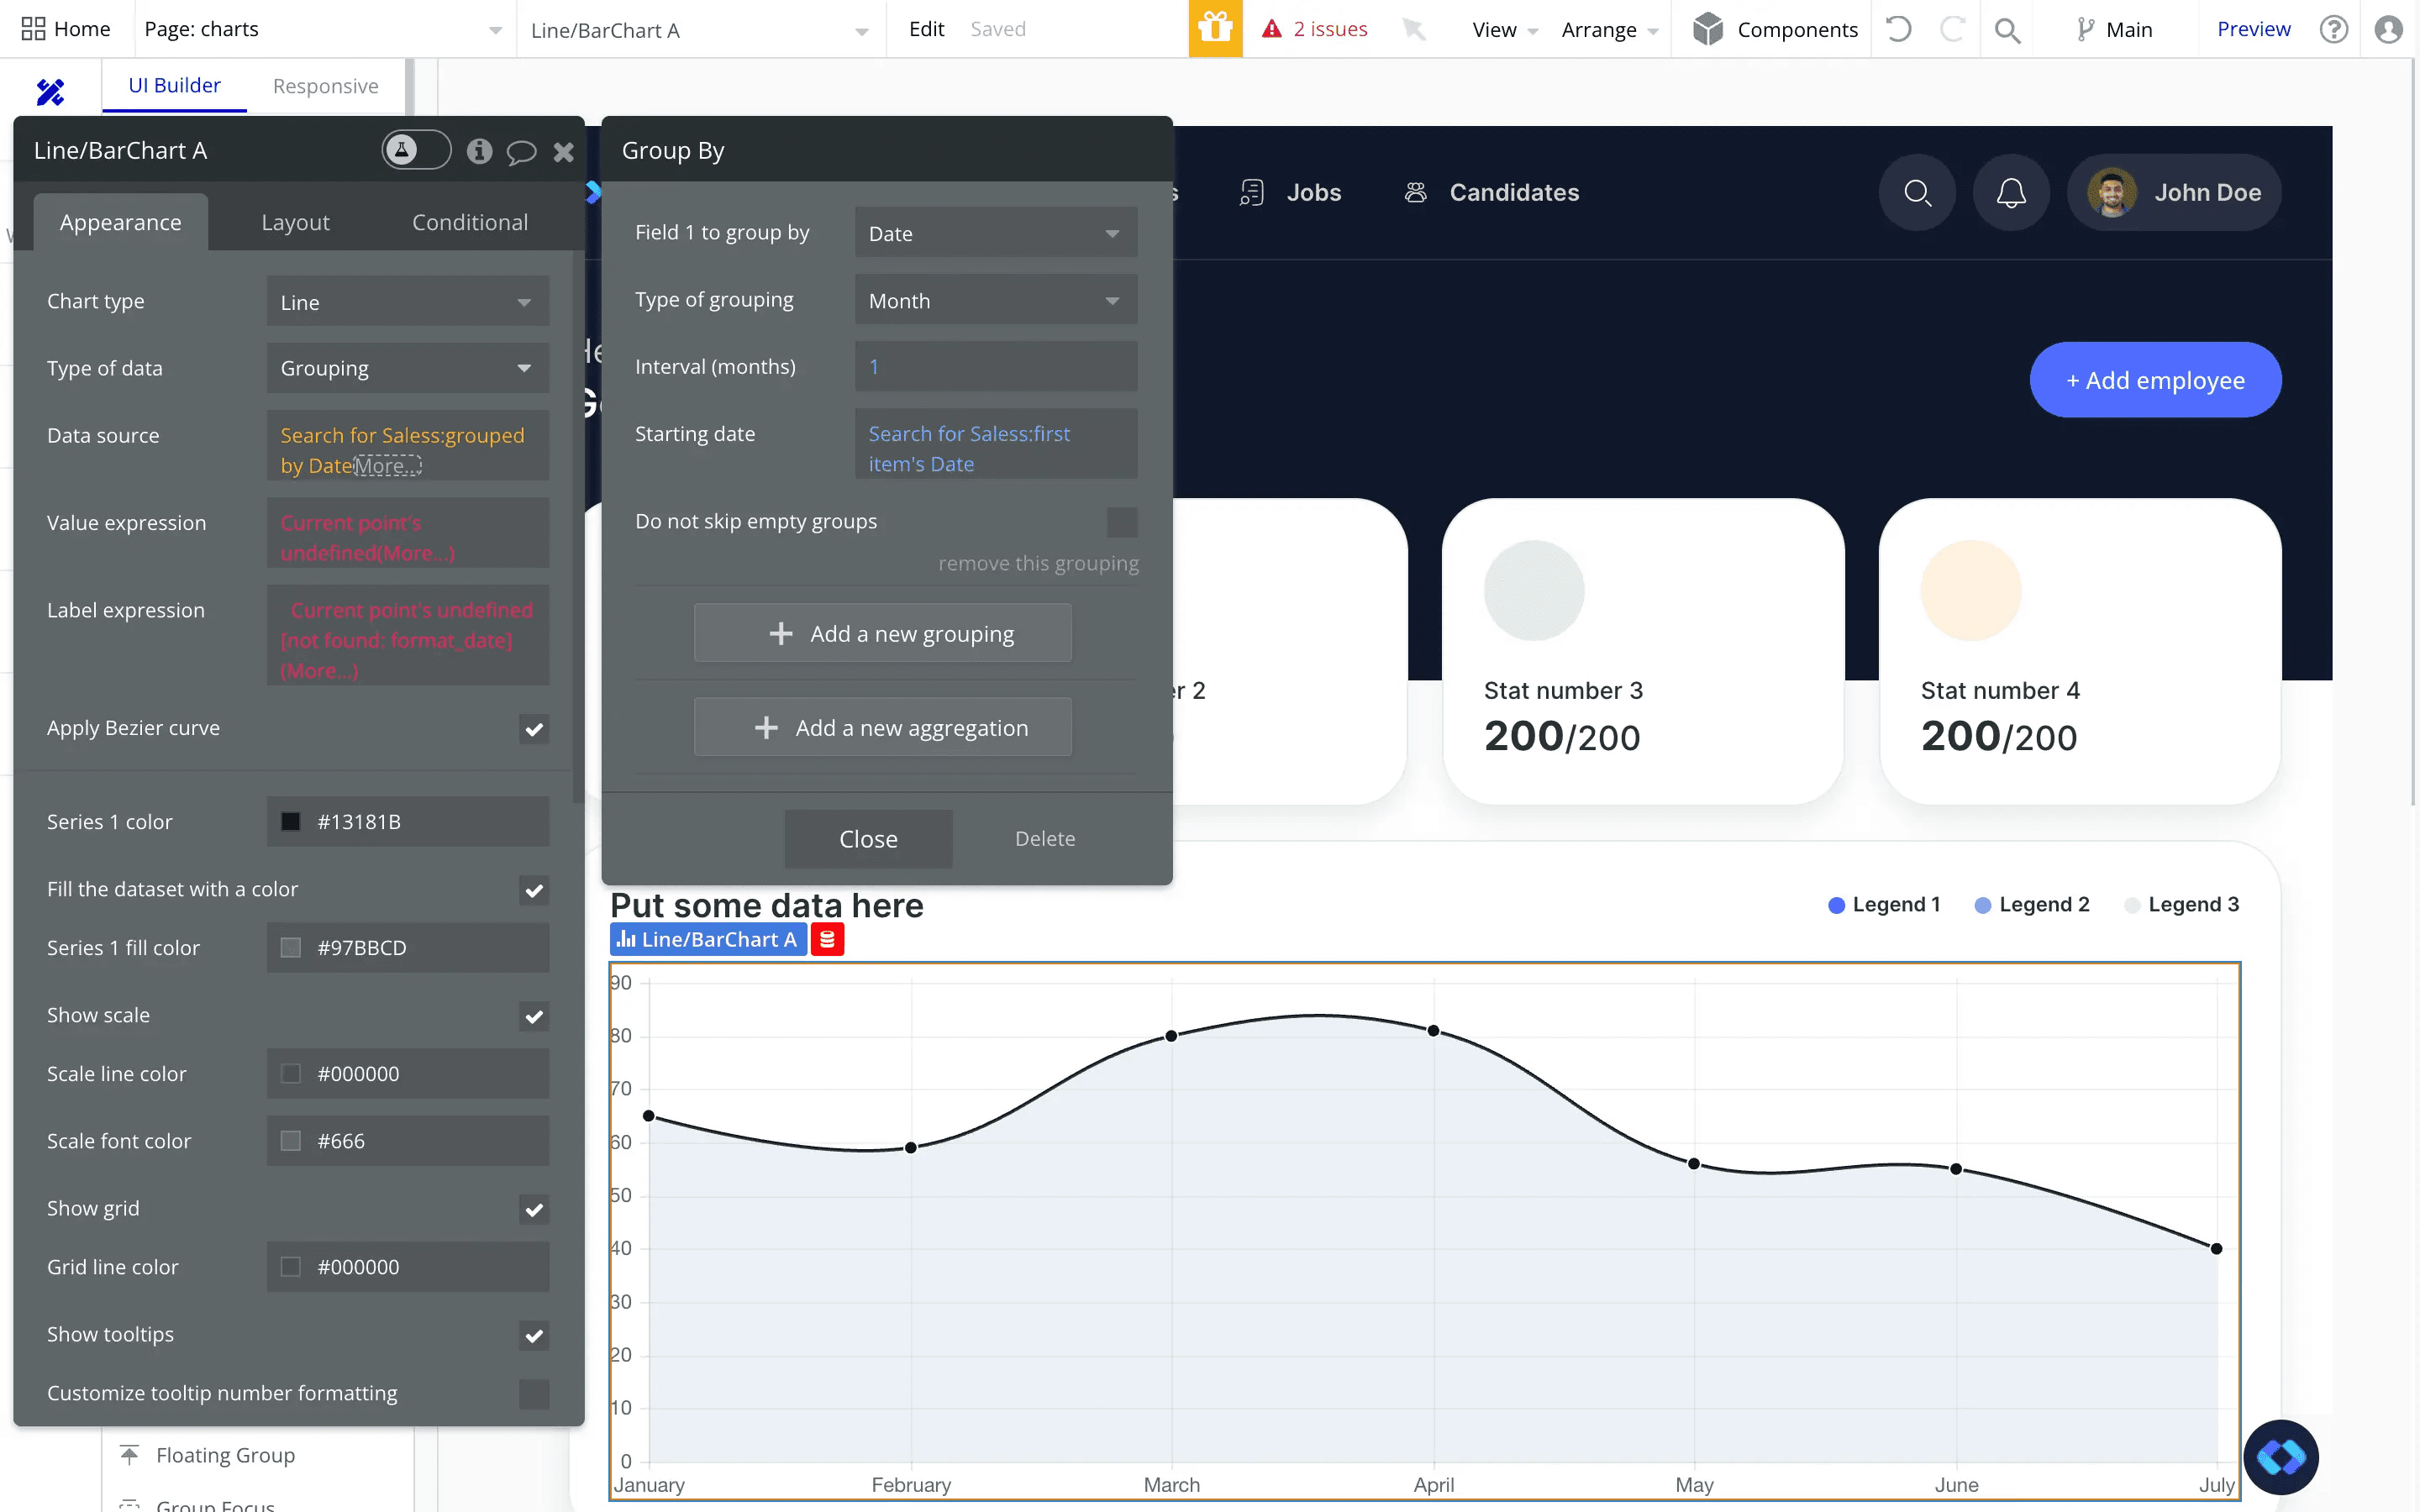Switch to the Layout tab
This screenshot has width=2420, height=1512.
[x=295, y=221]
